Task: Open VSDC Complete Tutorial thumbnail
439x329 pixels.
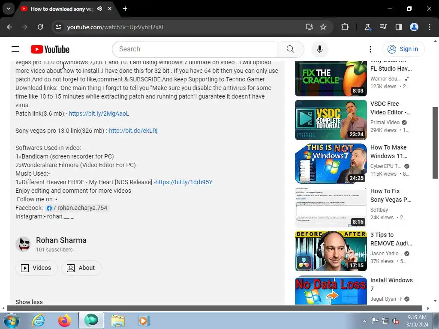Action: pyautogui.click(x=331, y=120)
